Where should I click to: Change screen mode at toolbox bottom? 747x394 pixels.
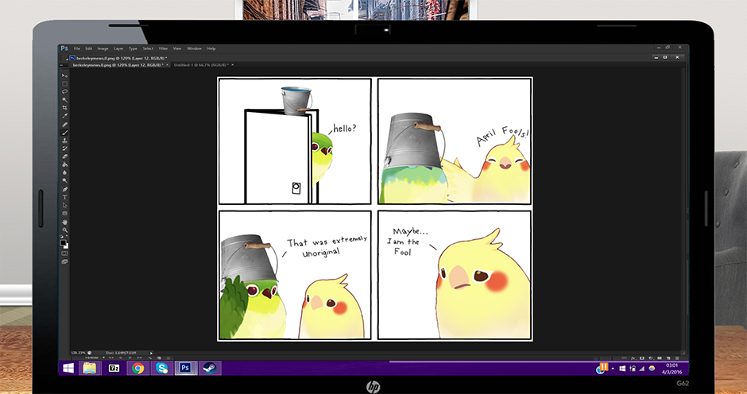65,261
